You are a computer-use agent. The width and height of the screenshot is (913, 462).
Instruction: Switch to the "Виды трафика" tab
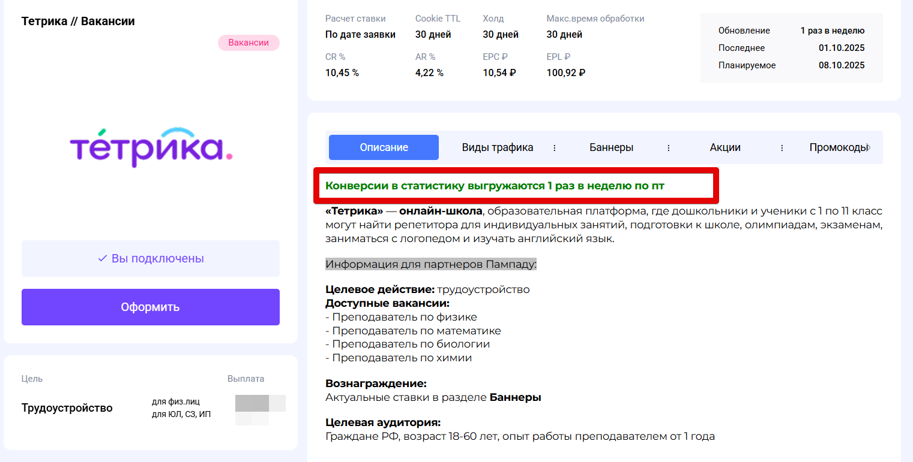pos(498,147)
